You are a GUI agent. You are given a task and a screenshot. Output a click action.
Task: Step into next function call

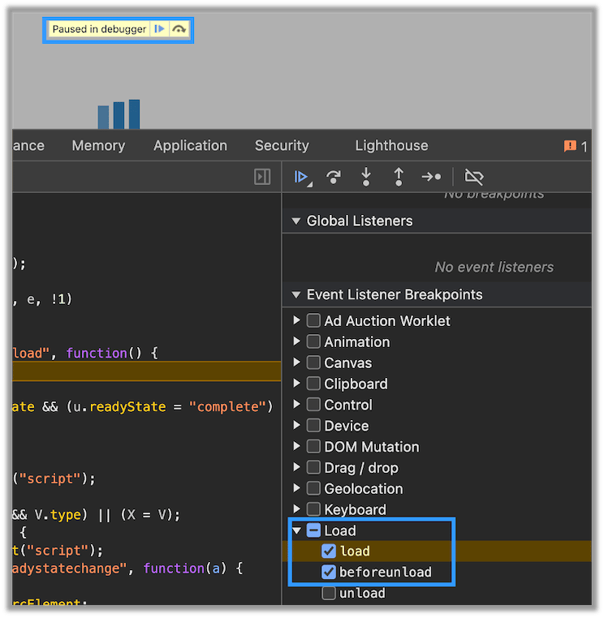366,177
